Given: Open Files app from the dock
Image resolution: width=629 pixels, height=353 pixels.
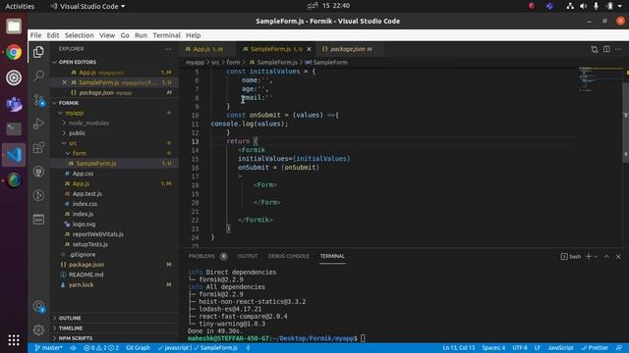Looking at the screenshot, I should [x=14, y=26].
